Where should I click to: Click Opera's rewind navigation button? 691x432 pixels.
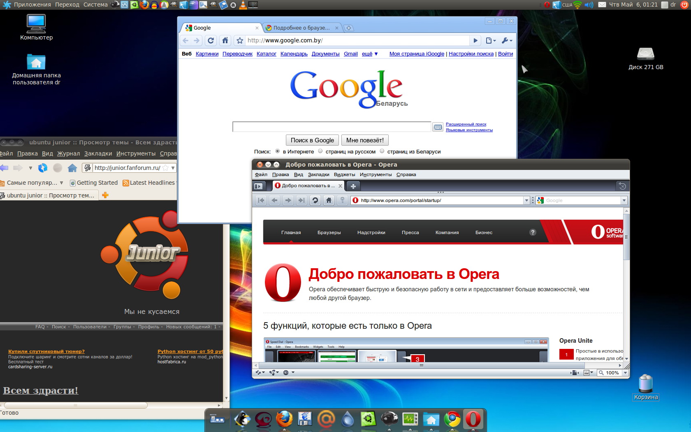tap(261, 200)
